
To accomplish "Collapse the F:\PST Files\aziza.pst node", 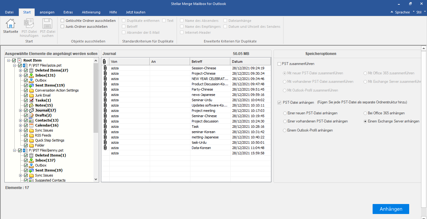I will click(x=15, y=65).
